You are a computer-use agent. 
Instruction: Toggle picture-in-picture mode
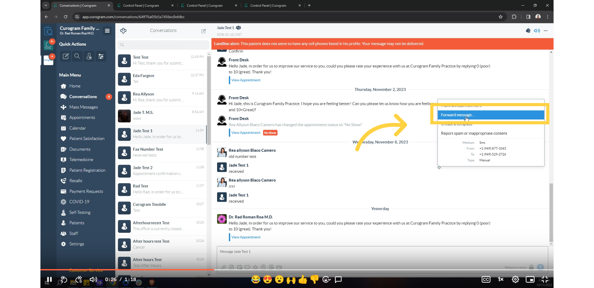[530, 280]
